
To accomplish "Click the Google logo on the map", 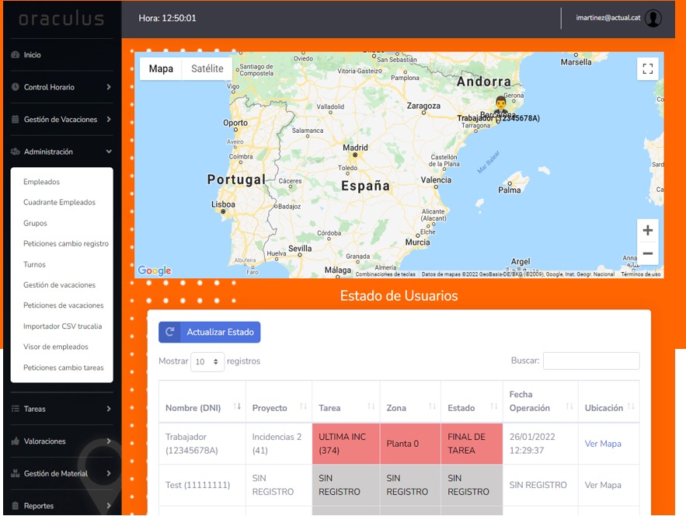I will (155, 270).
